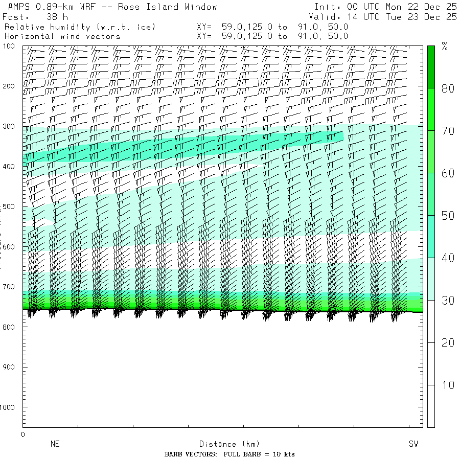Click the 'Init: 00 UTC Mon 22 Dec 25' text
Viewport: 460px width, 460px height.
pos(385,7)
